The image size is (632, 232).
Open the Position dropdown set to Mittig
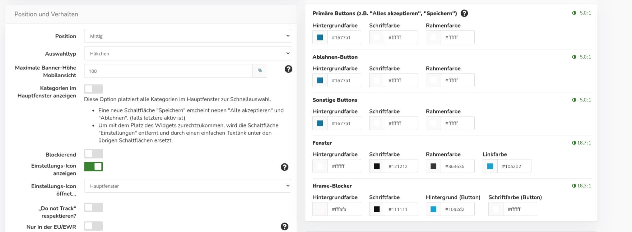pos(187,36)
